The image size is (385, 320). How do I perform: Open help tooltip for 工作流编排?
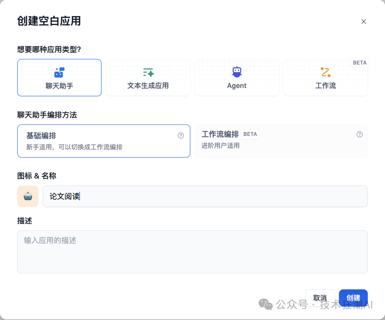[359, 134]
